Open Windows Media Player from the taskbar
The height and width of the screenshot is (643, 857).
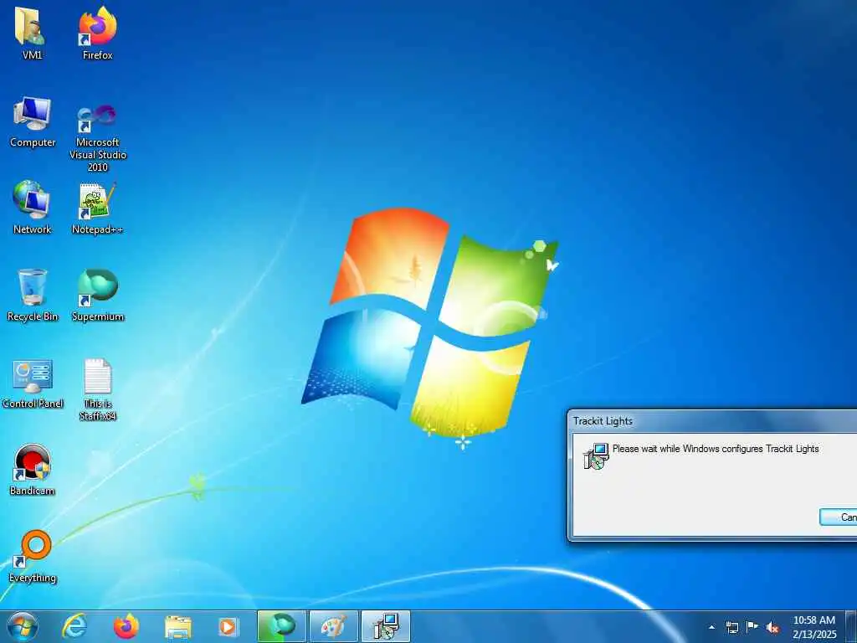pos(228,627)
